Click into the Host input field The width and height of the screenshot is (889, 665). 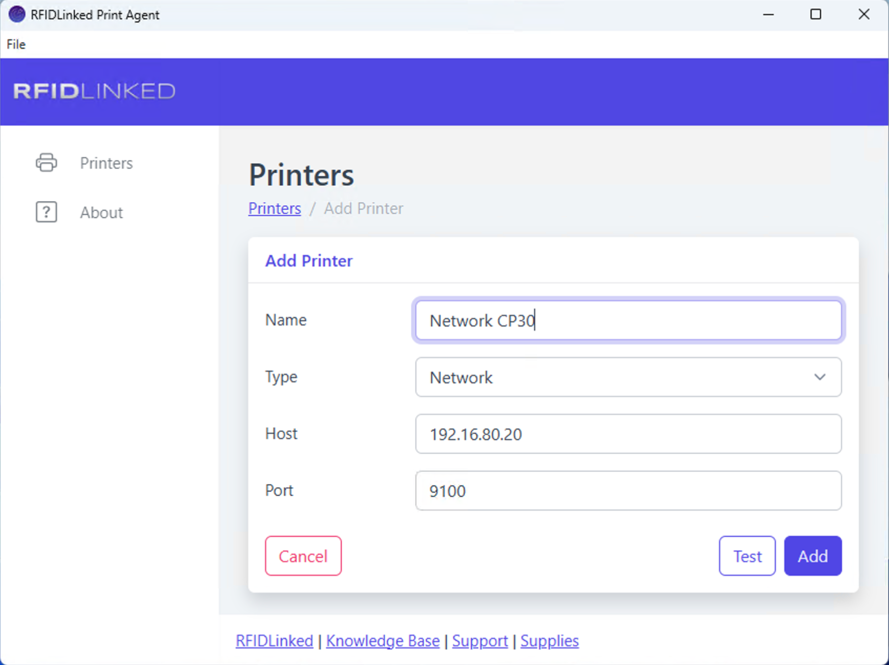(628, 434)
